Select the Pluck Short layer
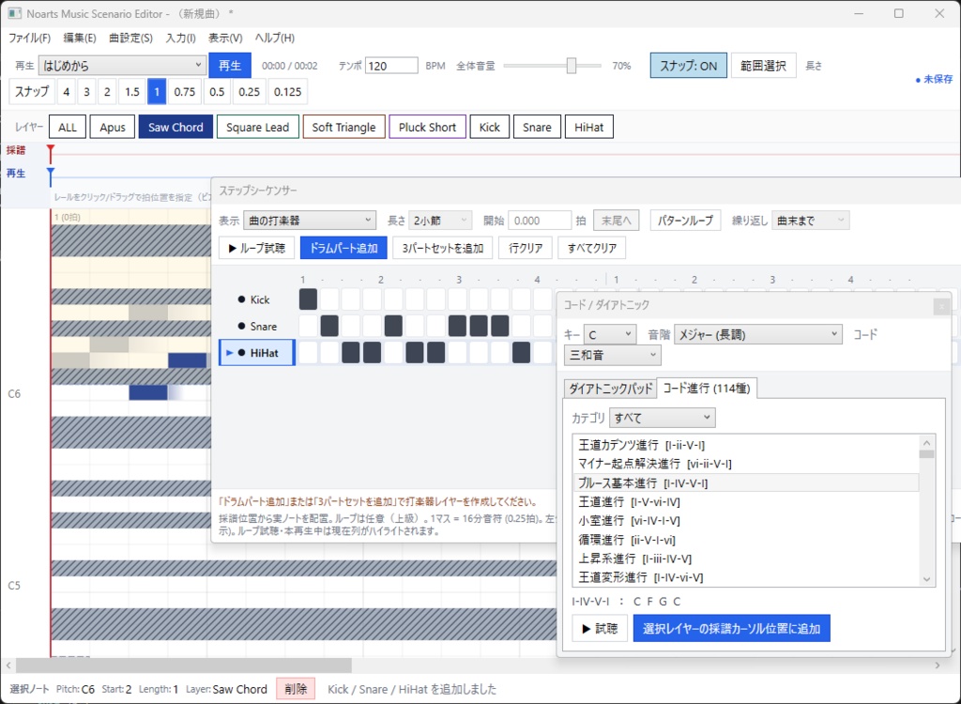 (427, 128)
